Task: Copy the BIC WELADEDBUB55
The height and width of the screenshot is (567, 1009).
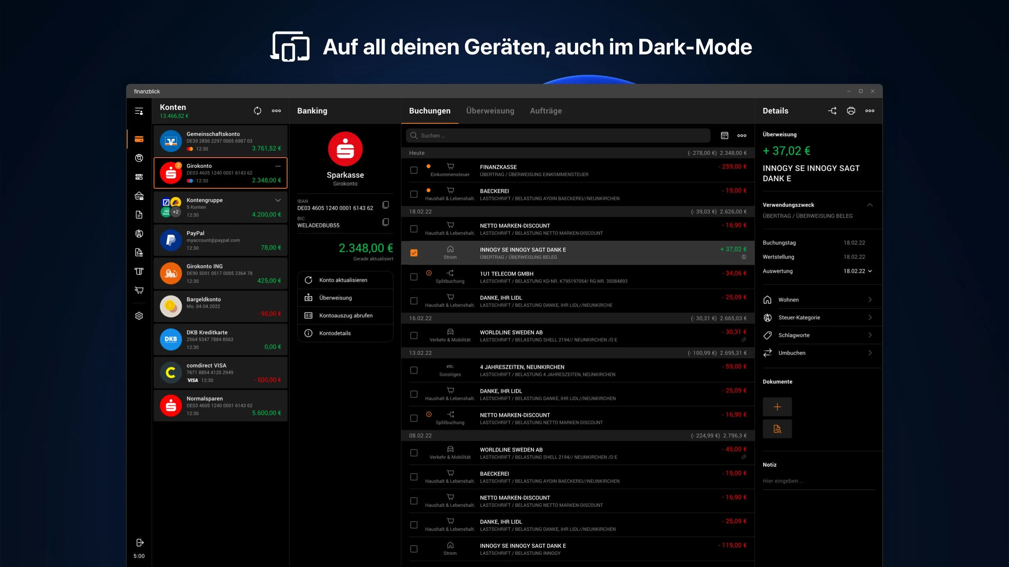Action: [x=385, y=222]
